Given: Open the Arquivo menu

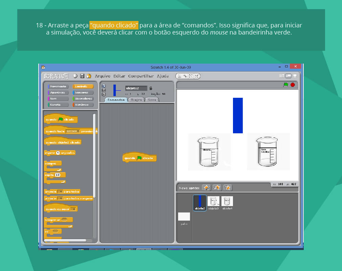Looking at the screenshot, I should pos(103,76).
